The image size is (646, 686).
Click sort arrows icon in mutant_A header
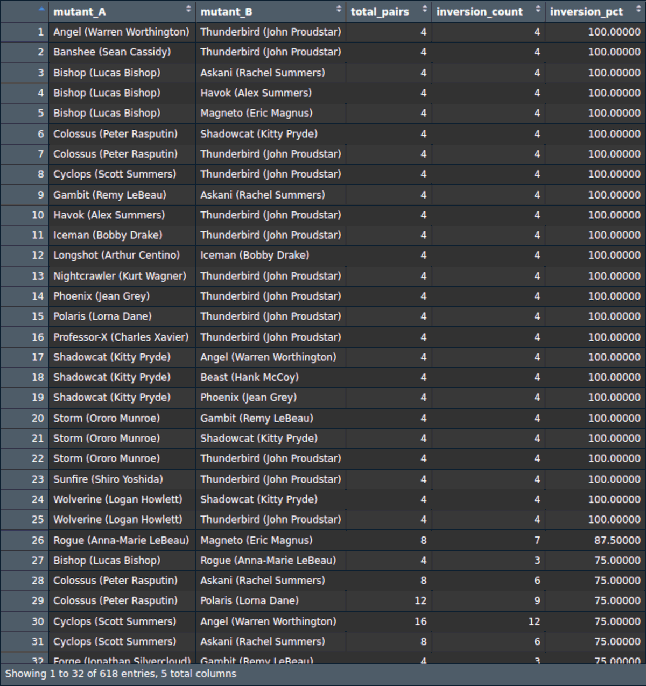pos(188,9)
